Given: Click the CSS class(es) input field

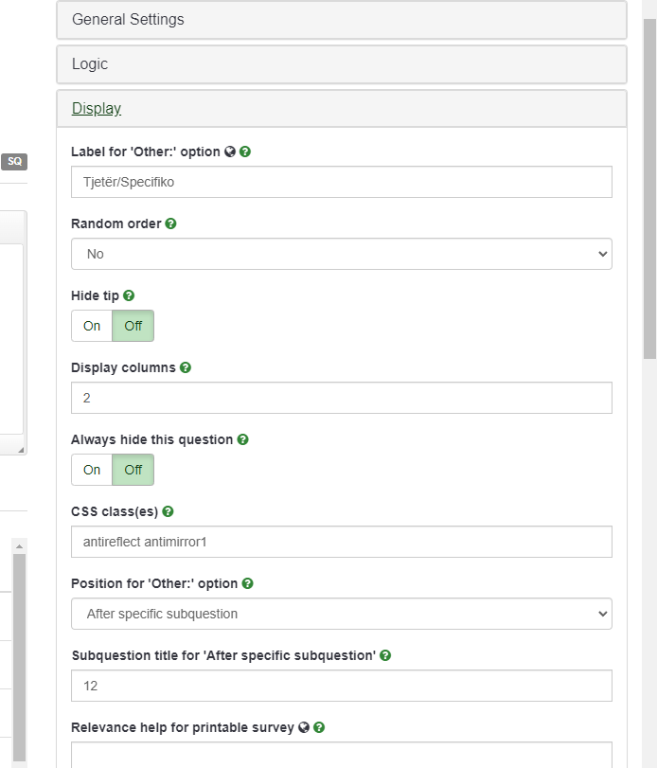Looking at the screenshot, I should click(341, 542).
